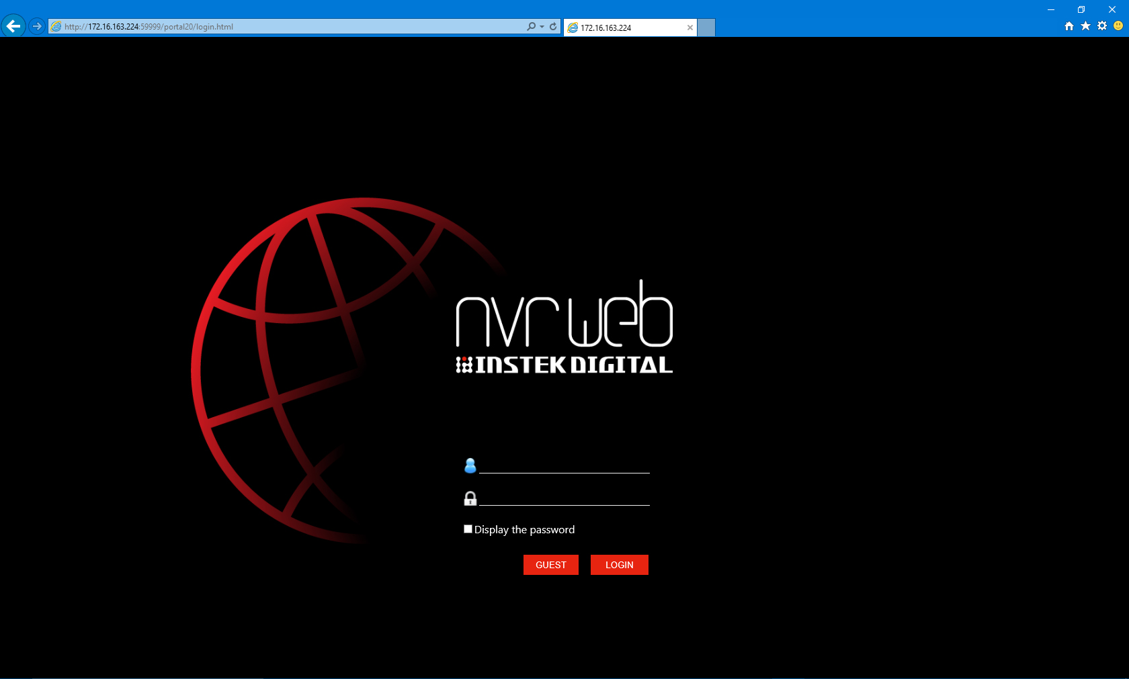Click the URL address bar text

(269, 27)
